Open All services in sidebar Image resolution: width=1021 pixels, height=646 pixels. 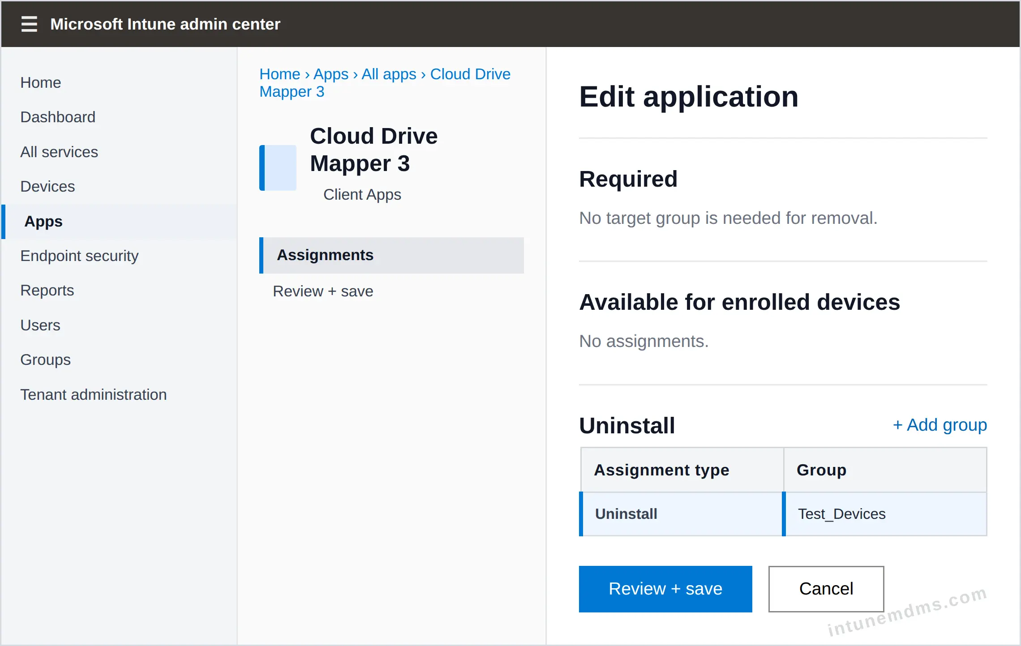tap(59, 152)
